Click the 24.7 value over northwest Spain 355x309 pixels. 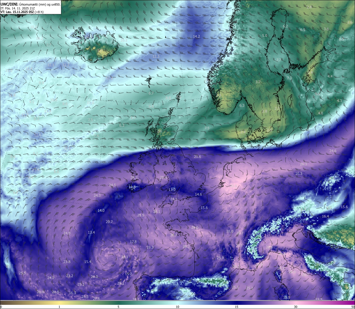pyautogui.click(x=136, y=299)
